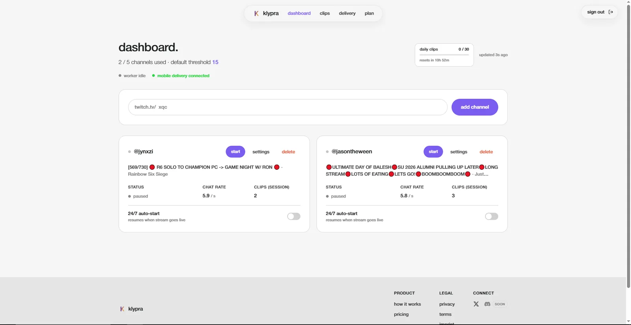This screenshot has height=325, width=631.
Task: Click the 2 / 5 channels used text
Action: click(142, 62)
